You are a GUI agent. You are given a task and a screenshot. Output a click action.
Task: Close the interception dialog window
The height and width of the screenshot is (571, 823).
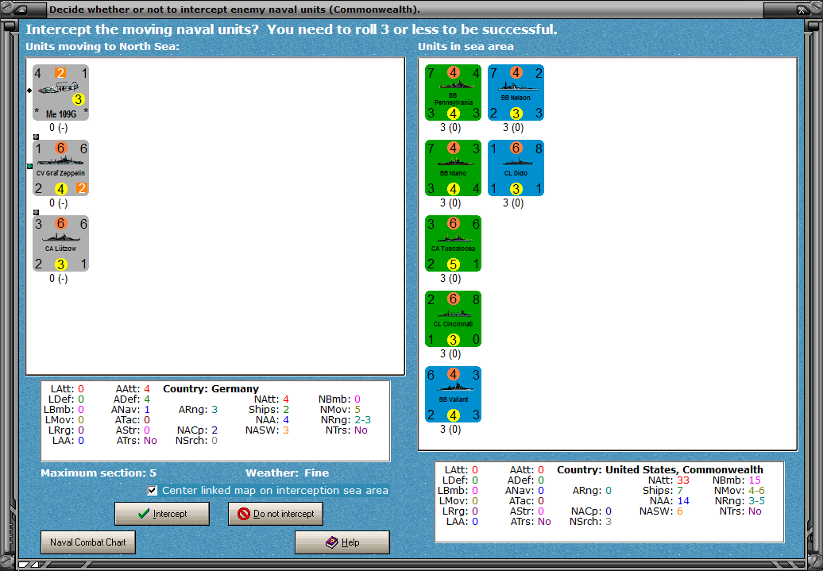pyautogui.click(x=802, y=10)
